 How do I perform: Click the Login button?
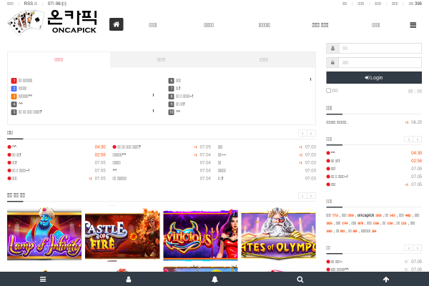point(374,78)
